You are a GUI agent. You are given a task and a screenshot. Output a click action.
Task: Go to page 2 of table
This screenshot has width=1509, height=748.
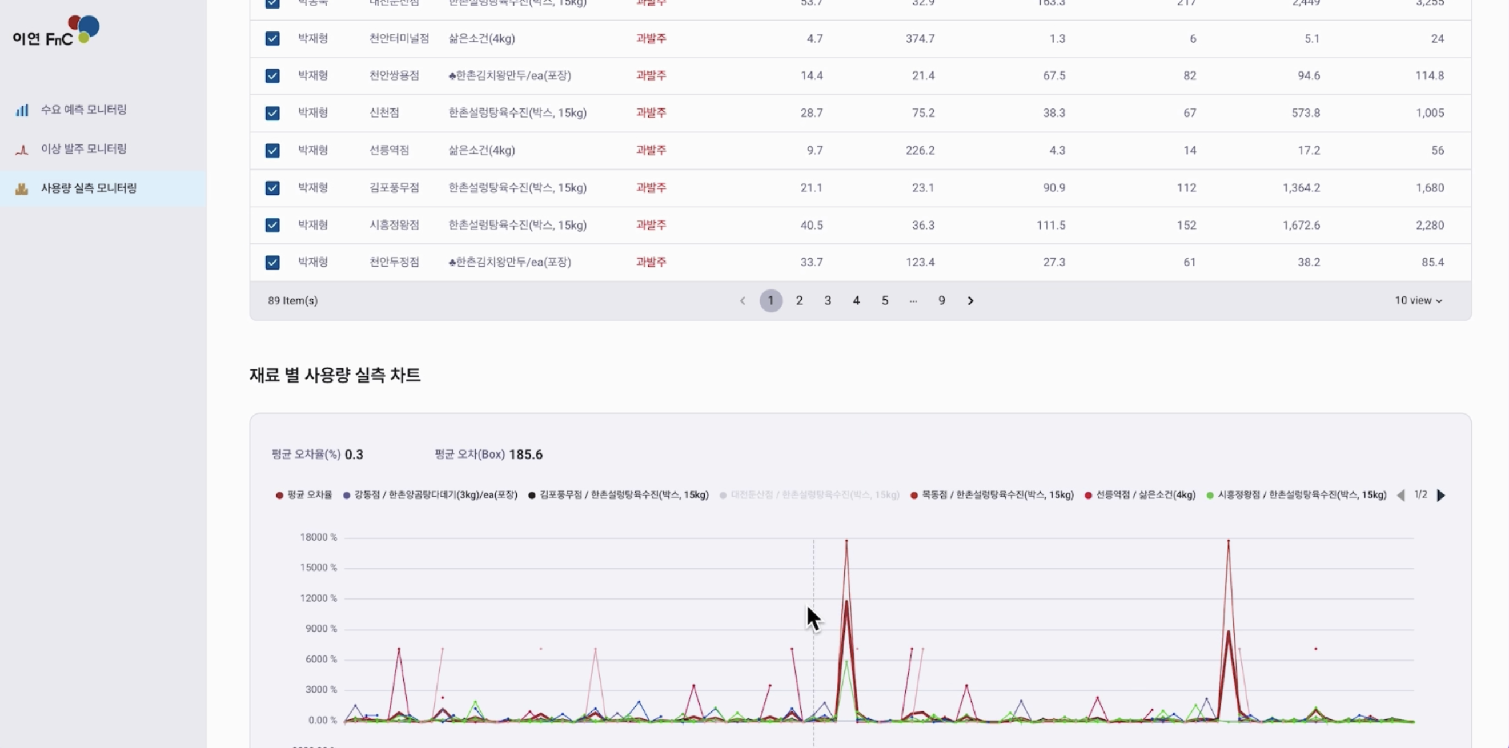coord(799,300)
